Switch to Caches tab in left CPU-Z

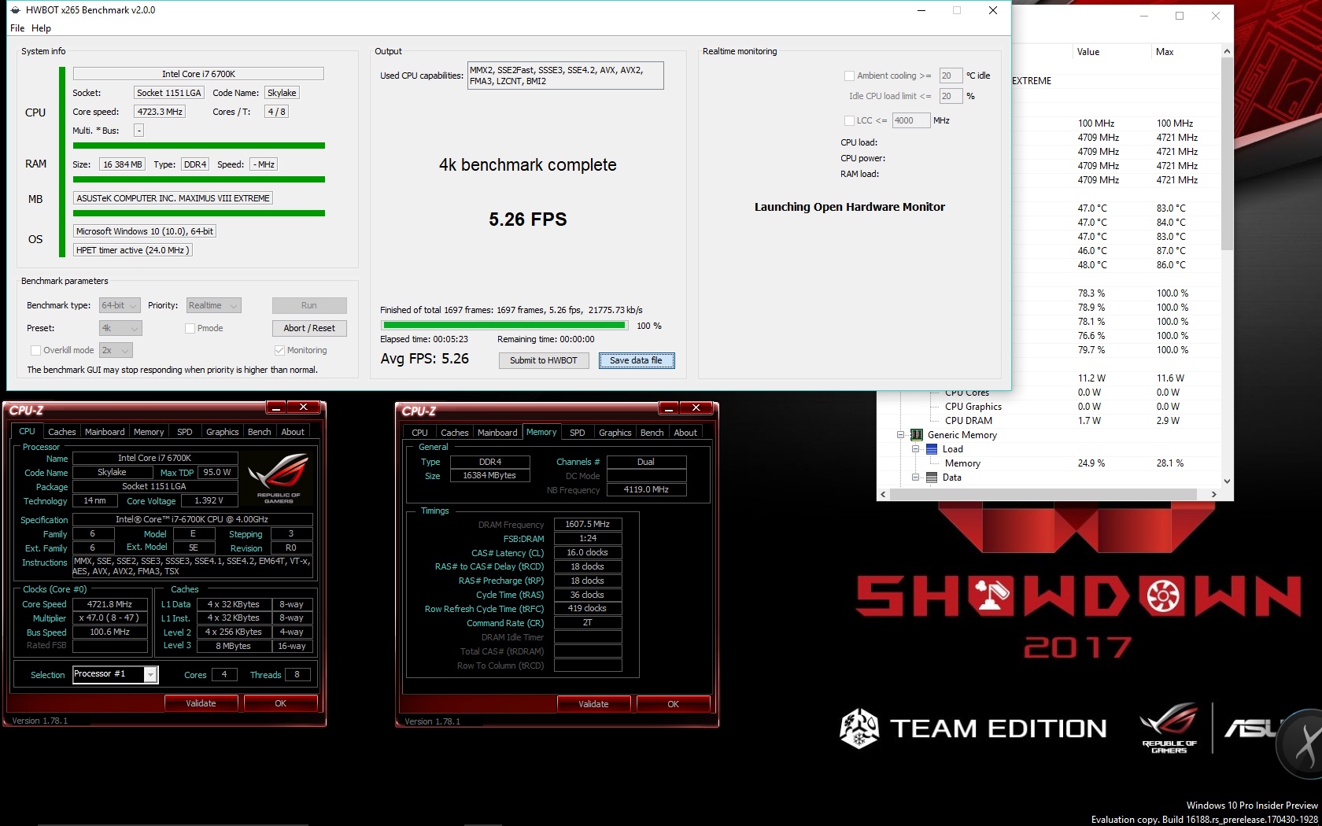point(62,432)
